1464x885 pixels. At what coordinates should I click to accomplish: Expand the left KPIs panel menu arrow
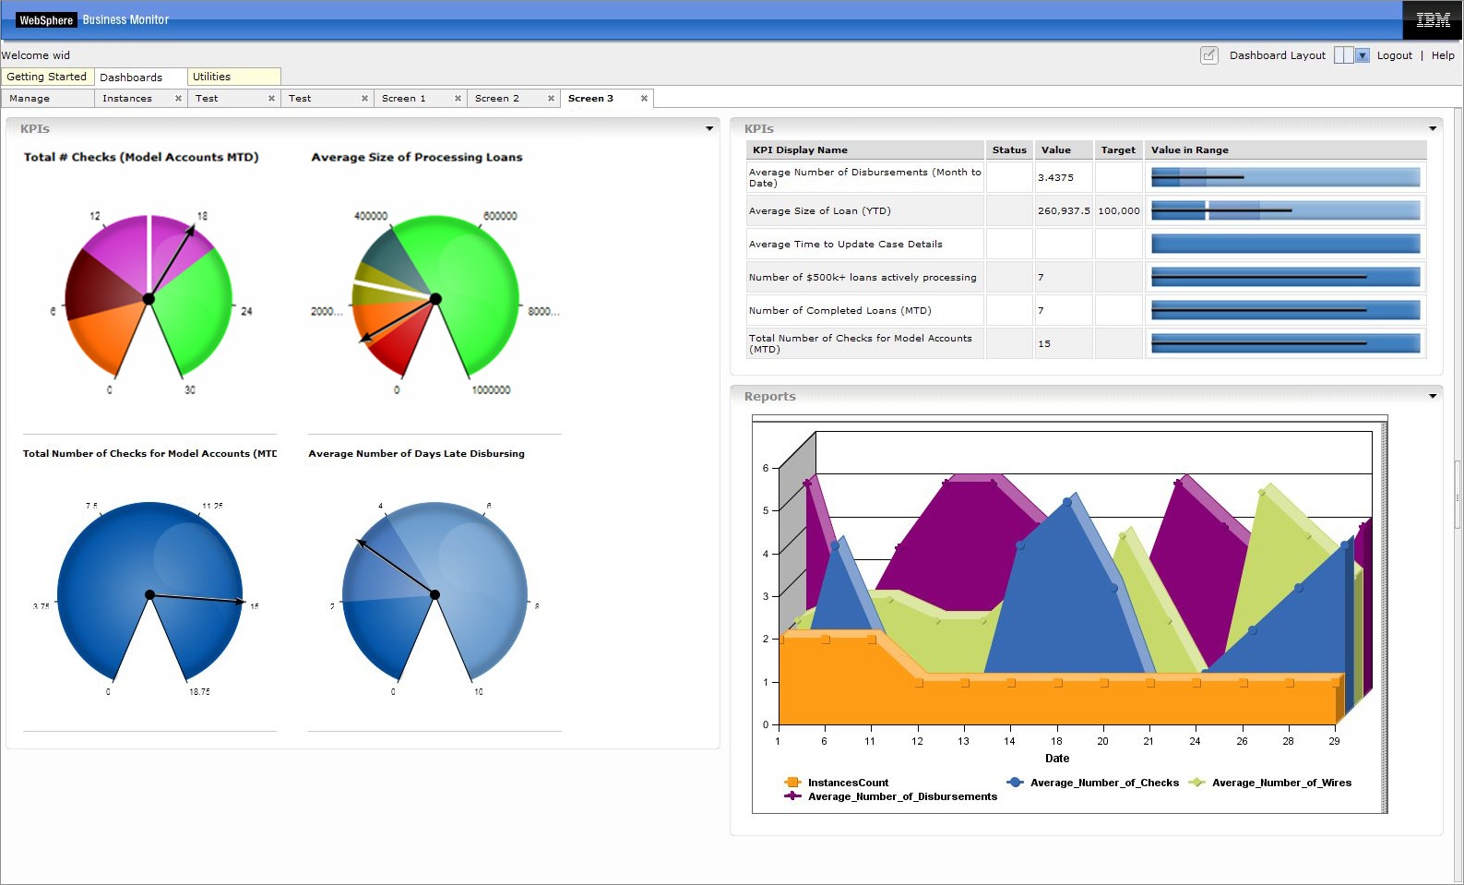point(709,128)
